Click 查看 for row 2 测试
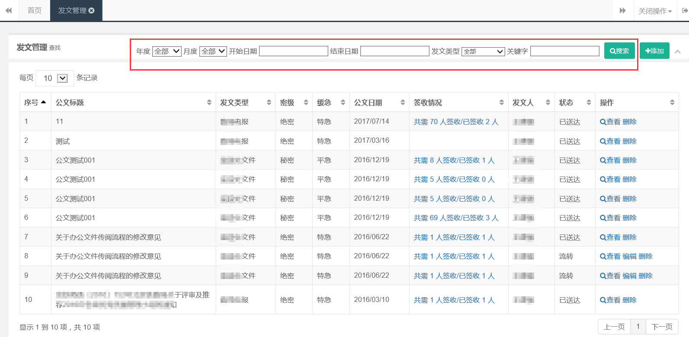 [610, 141]
